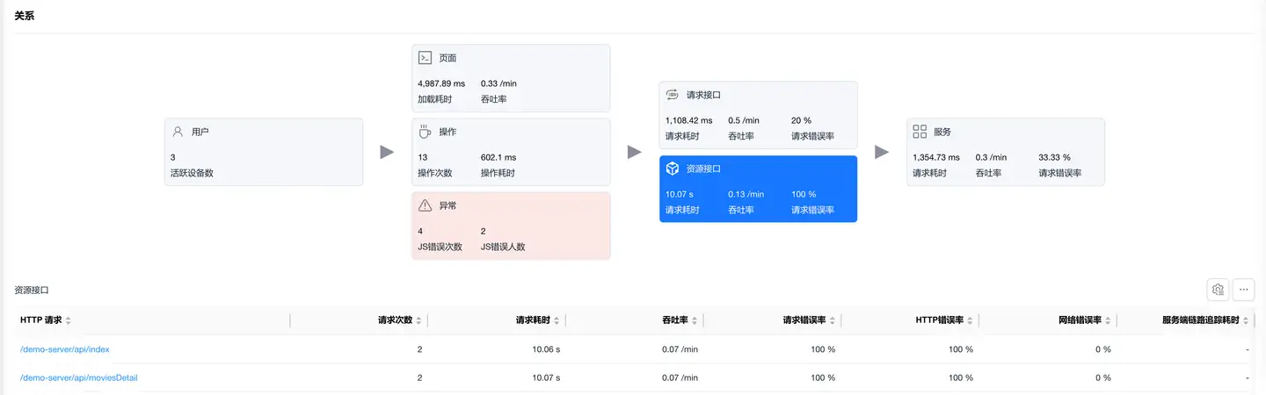Sort table by 请求耗时 column
The width and height of the screenshot is (1266, 395).
[x=557, y=320]
